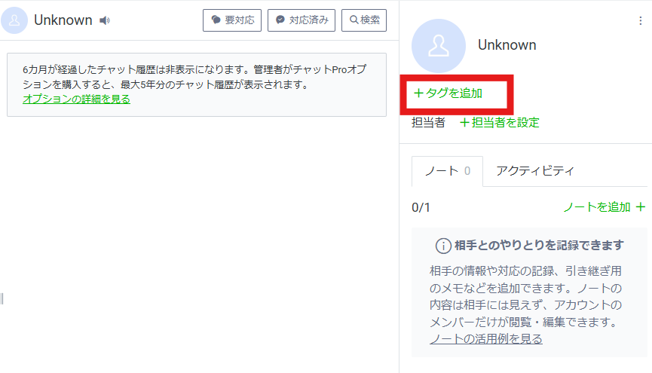
Task: Click +タグを追加 to add a tag
Action: coord(448,93)
